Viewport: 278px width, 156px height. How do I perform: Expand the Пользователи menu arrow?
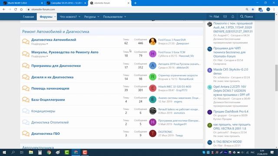(125, 16)
